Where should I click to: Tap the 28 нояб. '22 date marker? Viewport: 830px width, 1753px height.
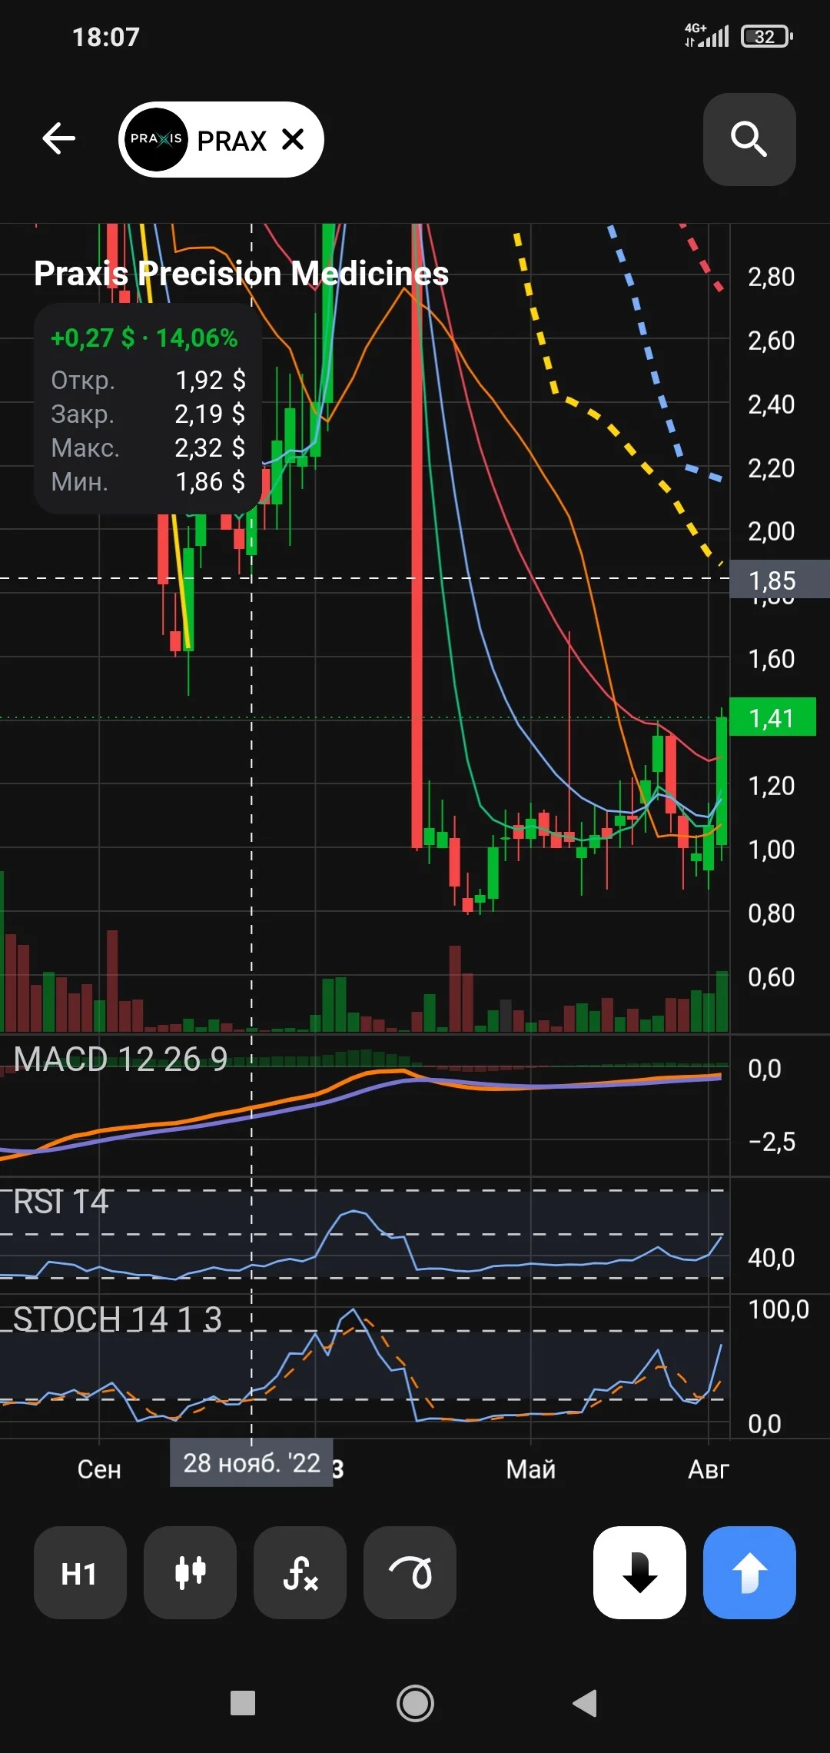tap(251, 1462)
